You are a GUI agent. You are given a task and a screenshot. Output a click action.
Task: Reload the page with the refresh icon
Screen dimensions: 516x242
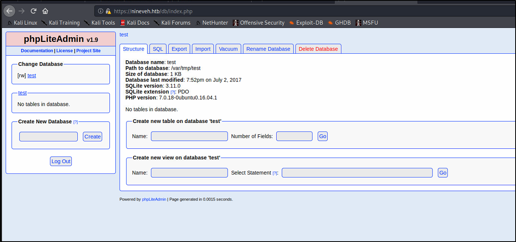[34, 11]
